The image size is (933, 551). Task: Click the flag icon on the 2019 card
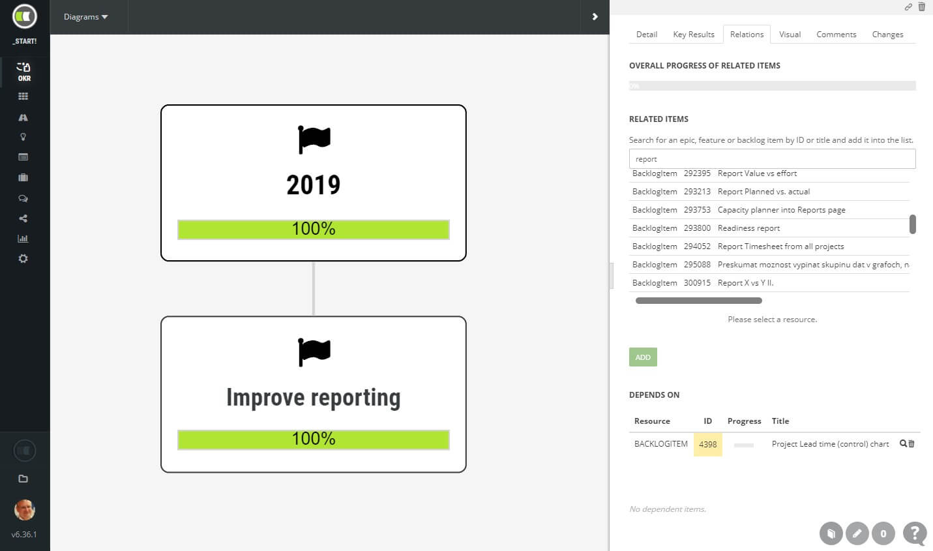[x=314, y=140]
